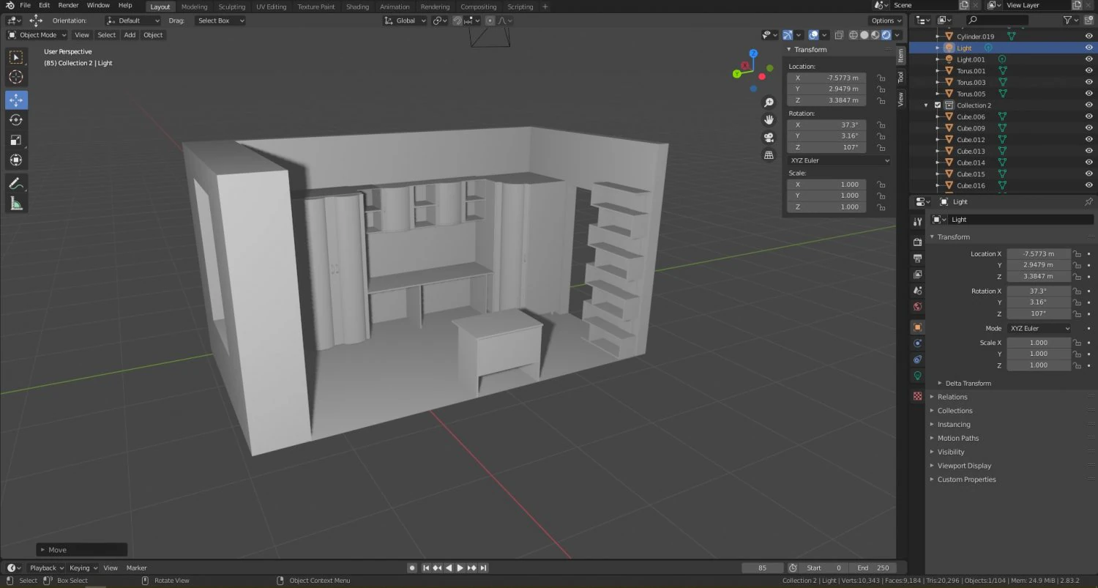Screen dimensions: 1098x588
Task: Open Global transform orientation dropdown
Action: coord(405,21)
